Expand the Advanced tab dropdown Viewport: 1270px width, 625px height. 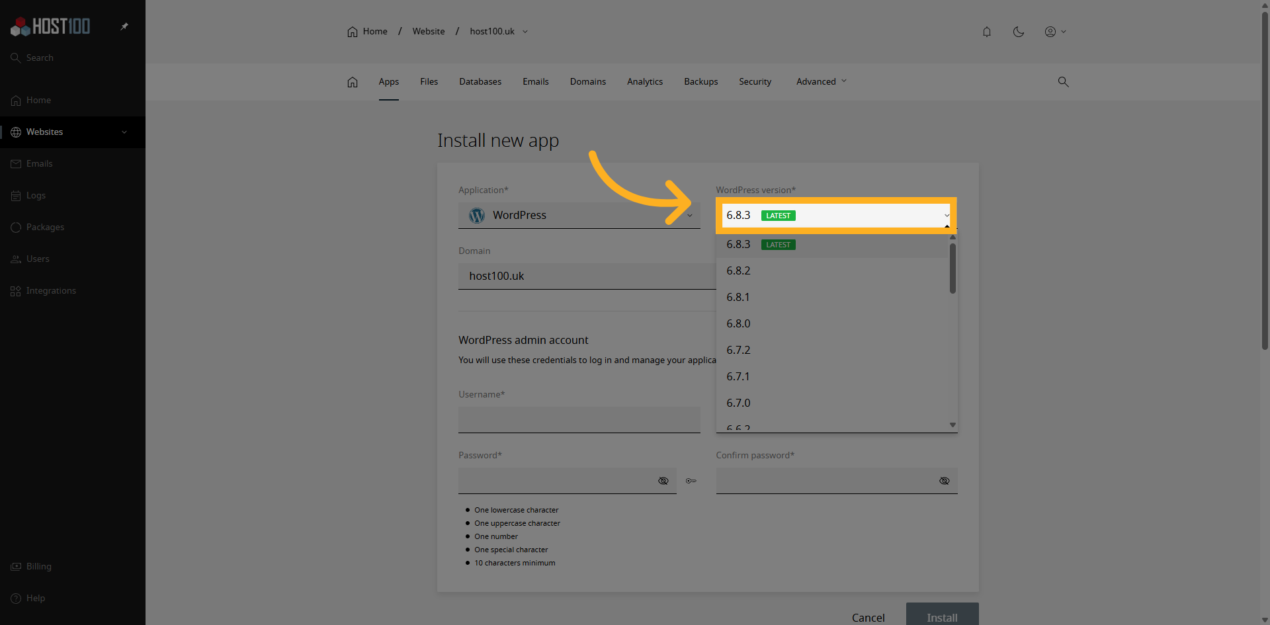click(x=822, y=81)
